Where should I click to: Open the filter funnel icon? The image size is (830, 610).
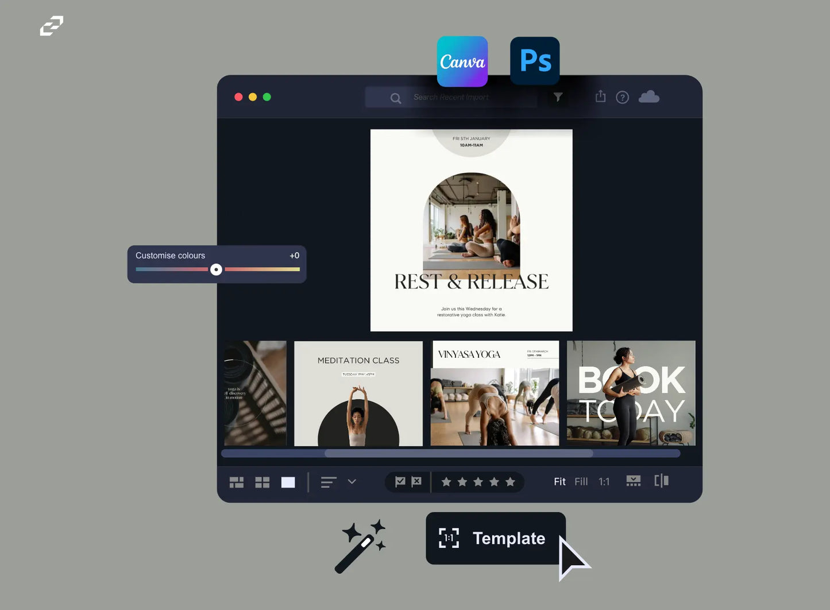(x=558, y=97)
